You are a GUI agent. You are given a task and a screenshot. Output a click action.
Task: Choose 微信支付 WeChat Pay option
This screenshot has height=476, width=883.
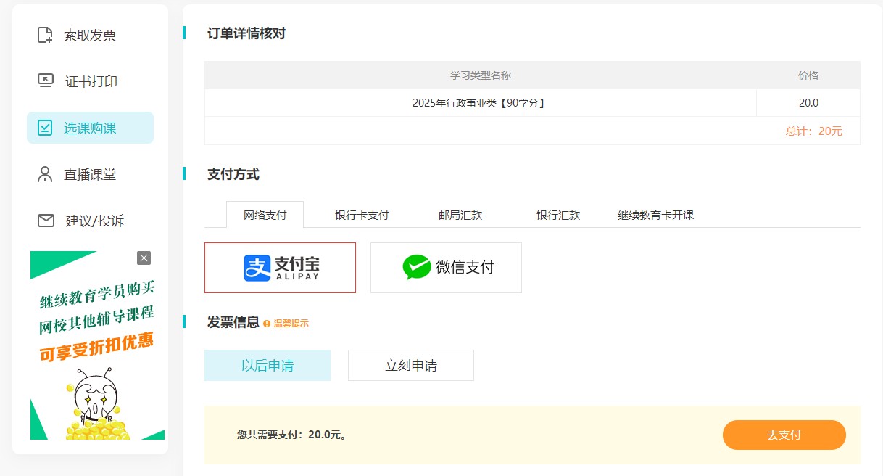click(446, 268)
